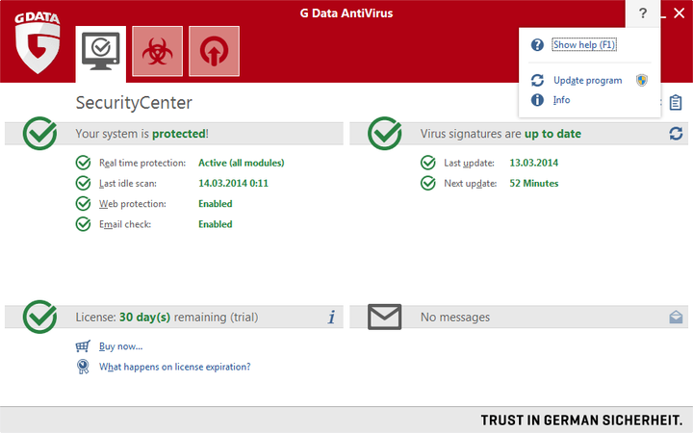The width and height of the screenshot is (693, 433).
Task: Click the large envelope messages icon
Action: click(x=384, y=317)
